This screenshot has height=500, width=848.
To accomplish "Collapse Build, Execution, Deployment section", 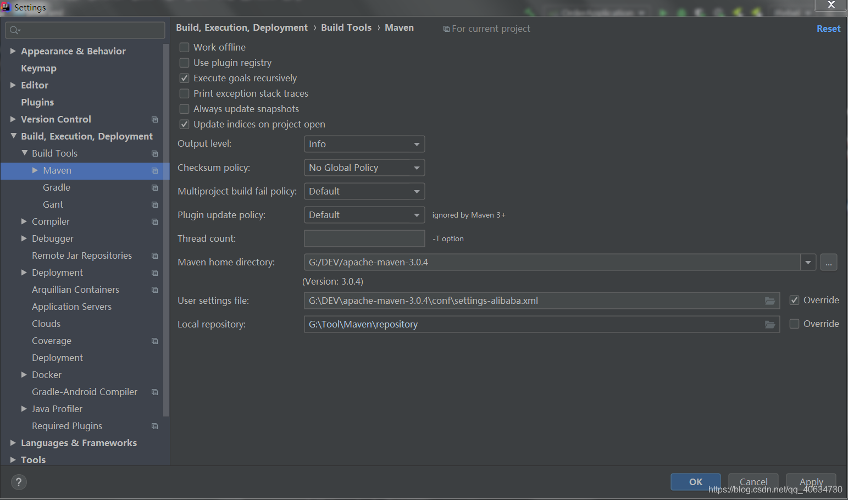I will point(13,136).
